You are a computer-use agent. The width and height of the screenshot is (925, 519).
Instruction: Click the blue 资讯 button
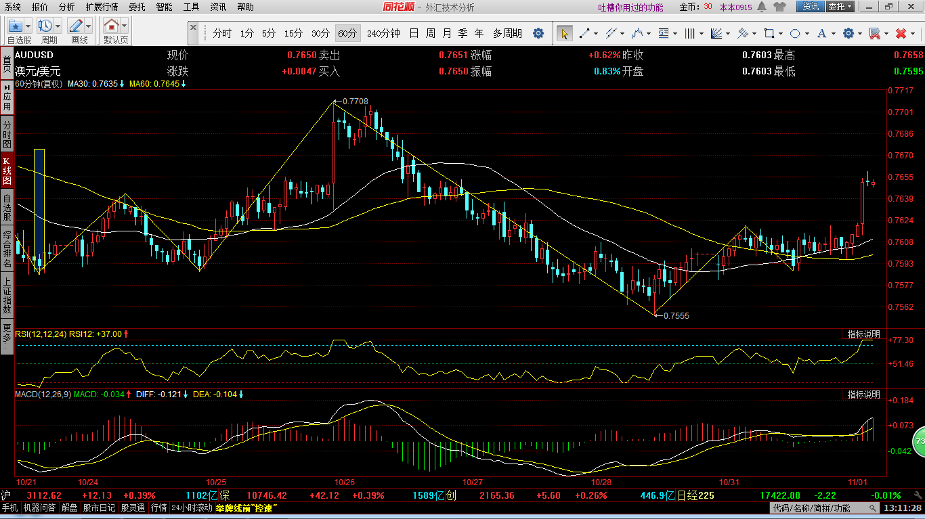pos(810,7)
